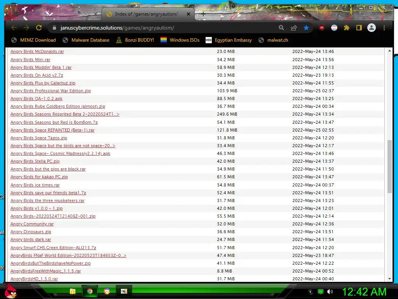Click Angry birds dark.rar link
398x299 pixels.
31,239
